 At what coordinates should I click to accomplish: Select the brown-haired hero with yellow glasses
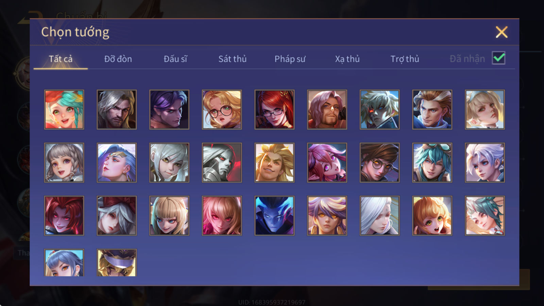pos(379,163)
